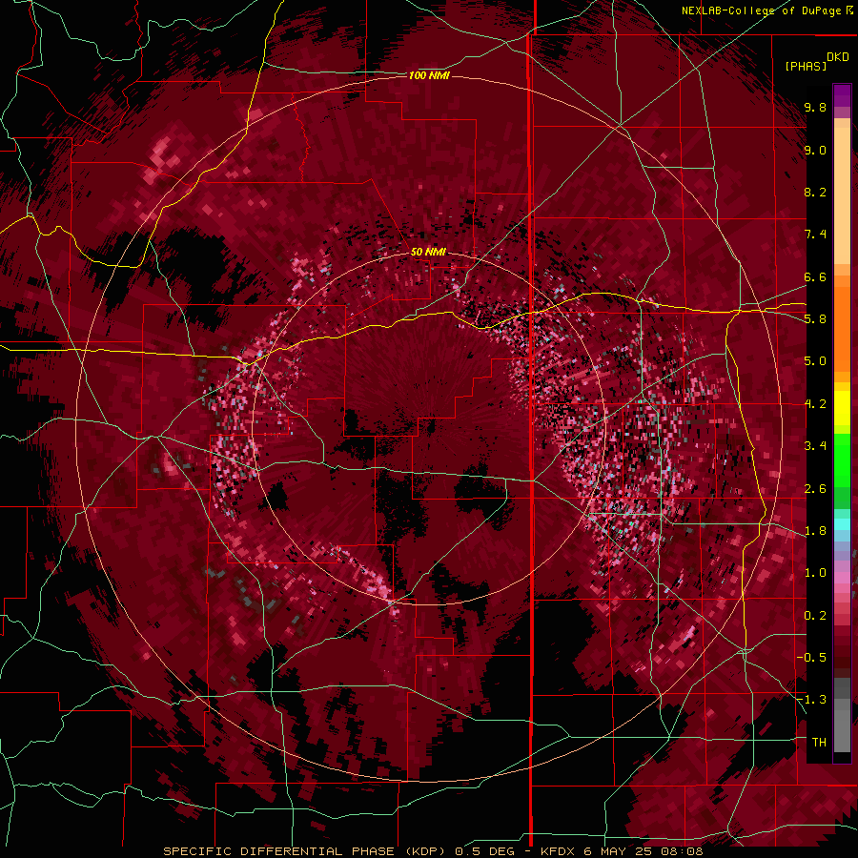Click the -1.3 value on color scale
The width and height of the screenshot is (858, 858).
[x=811, y=700]
